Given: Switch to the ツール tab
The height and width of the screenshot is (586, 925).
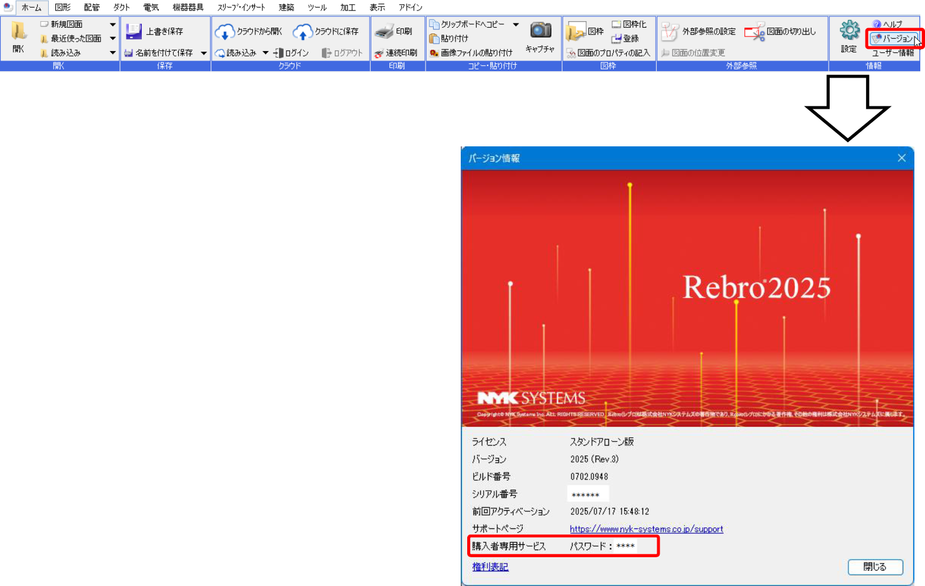Looking at the screenshot, I should (x=317, y=8).
